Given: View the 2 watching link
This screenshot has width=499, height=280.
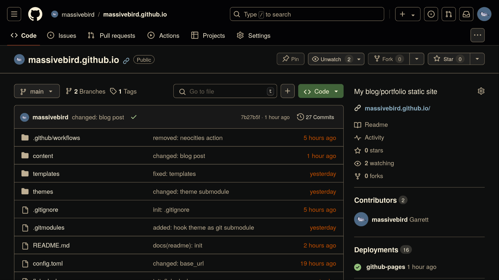Looking at the screenshot, I should pyautogui.click(x=379, y=163).
